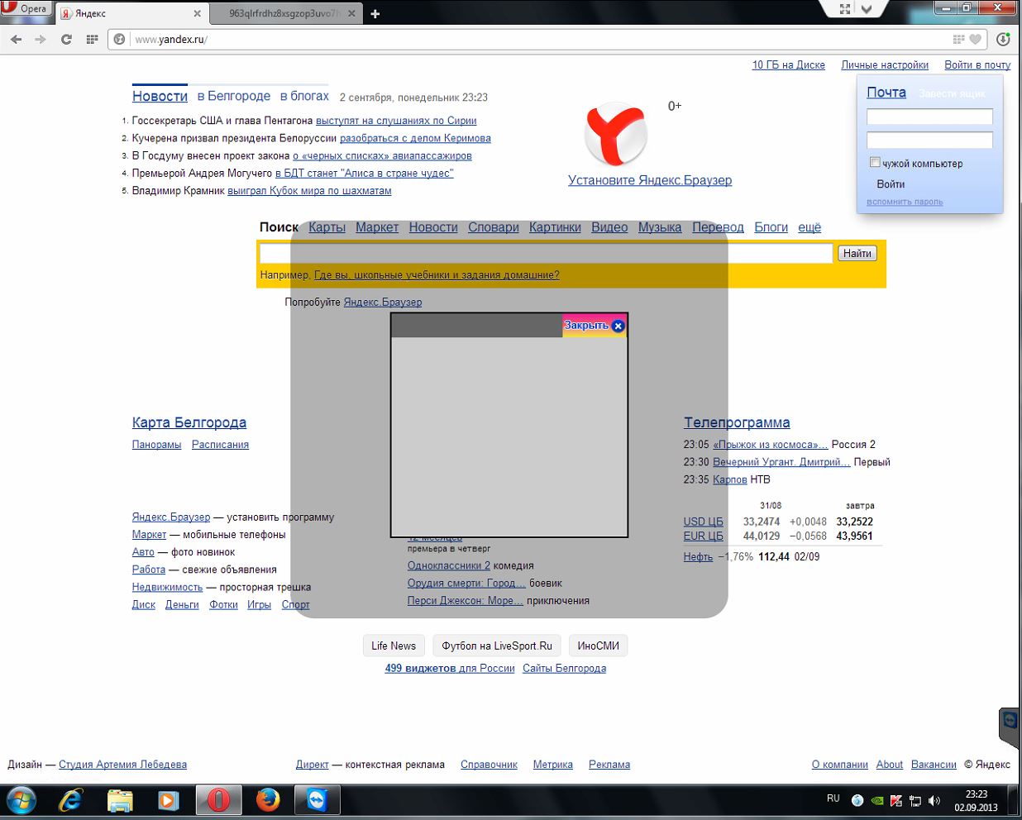
Task: Open Windows Explorer folder in taskbar
Action: 120,801
